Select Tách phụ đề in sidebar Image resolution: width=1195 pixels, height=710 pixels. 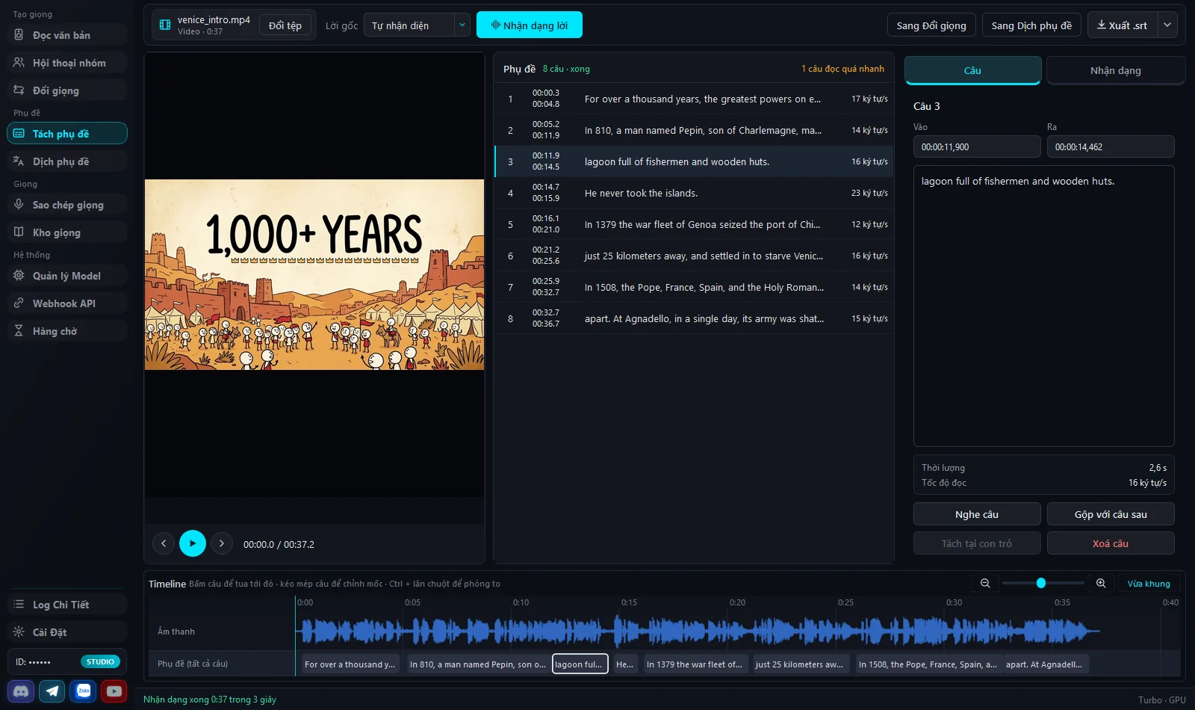click(67, 134)
